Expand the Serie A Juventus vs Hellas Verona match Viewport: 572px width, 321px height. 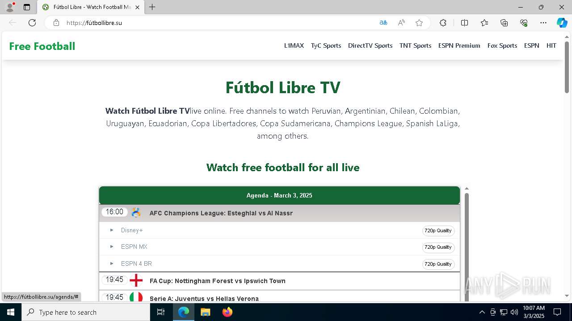click(279, 297)
